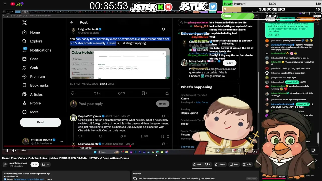Viewport: 322px width, 181px height.
Task: Open Grok in X sidebar
Action: pos(30,68)
